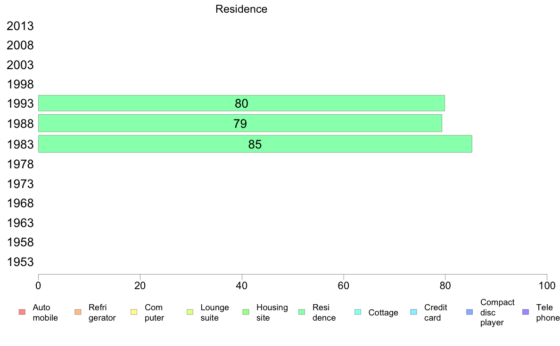Select the Telephone purple legend swatch
The width and height of the screenshot is (560, 346).
click(x=526, y=312)
